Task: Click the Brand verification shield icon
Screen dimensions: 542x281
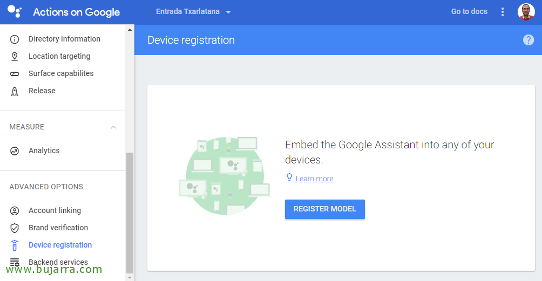Action: pos(15,228)
